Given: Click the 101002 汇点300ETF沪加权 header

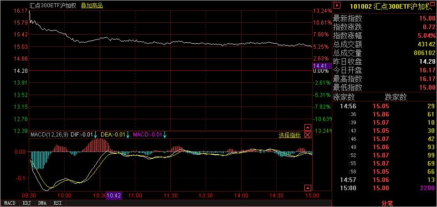Looking at the screenshot, I should point(390,6).
